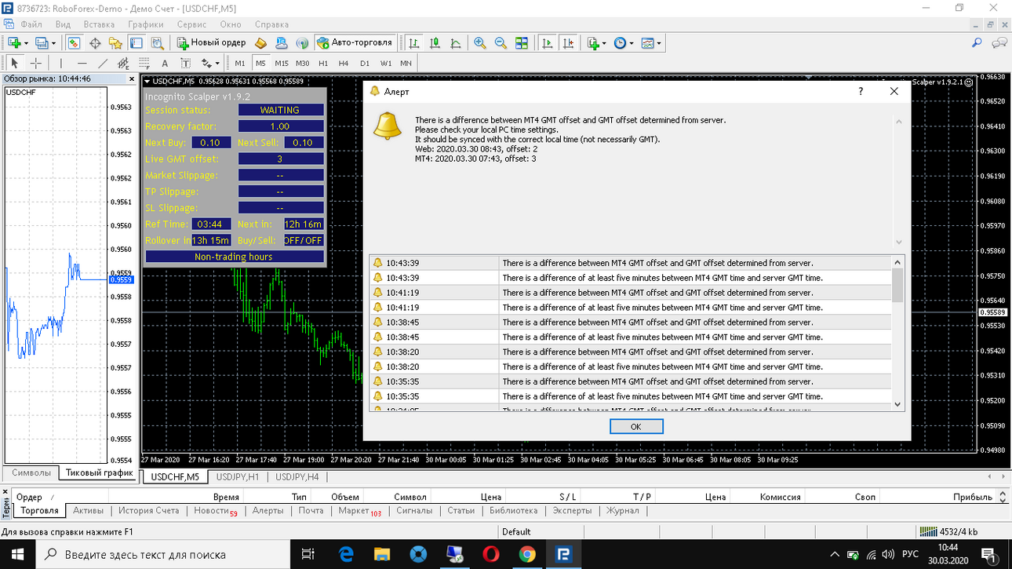1012x569 pixels.
Task: Click the Новый ордер button
Action: [212, 43]
